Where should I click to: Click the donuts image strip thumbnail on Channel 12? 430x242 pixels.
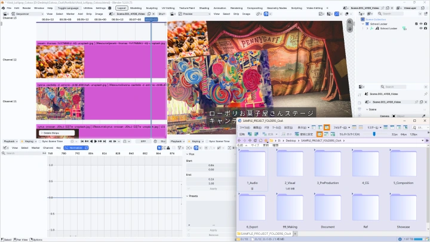click(x=60, y=62)
